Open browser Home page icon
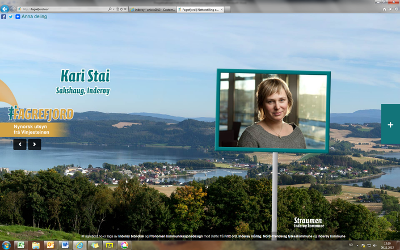This screenshot has width=400, height=250. point(385,9)
